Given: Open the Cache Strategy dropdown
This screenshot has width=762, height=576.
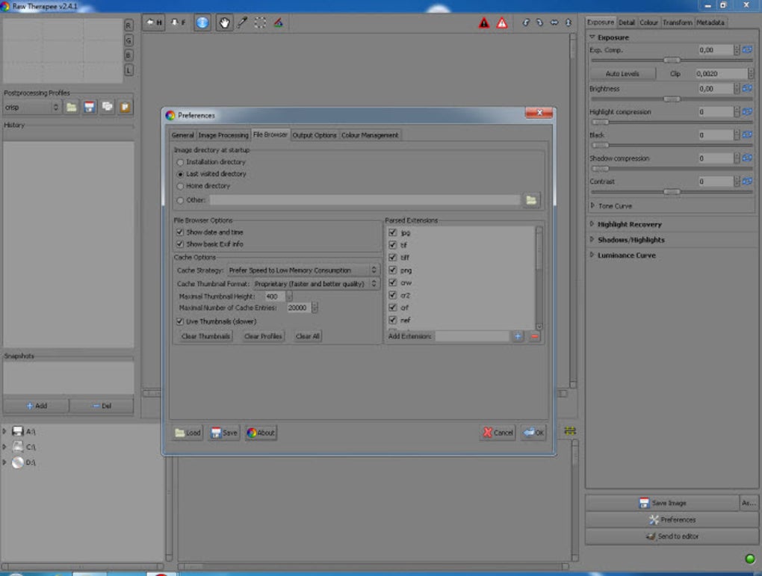Looking at the screenshot, I should tap(303, 270).
